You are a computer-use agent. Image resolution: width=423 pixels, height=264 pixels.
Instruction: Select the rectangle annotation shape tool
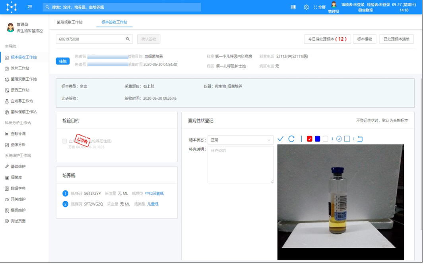point(347,138)
